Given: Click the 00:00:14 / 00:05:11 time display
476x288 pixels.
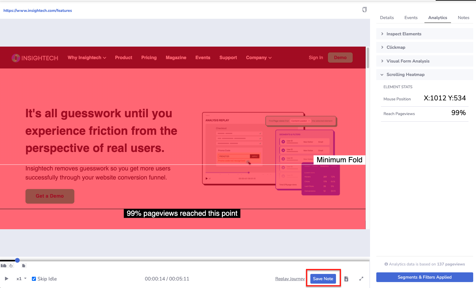Looking at the screenshot, I should [167, 279].
